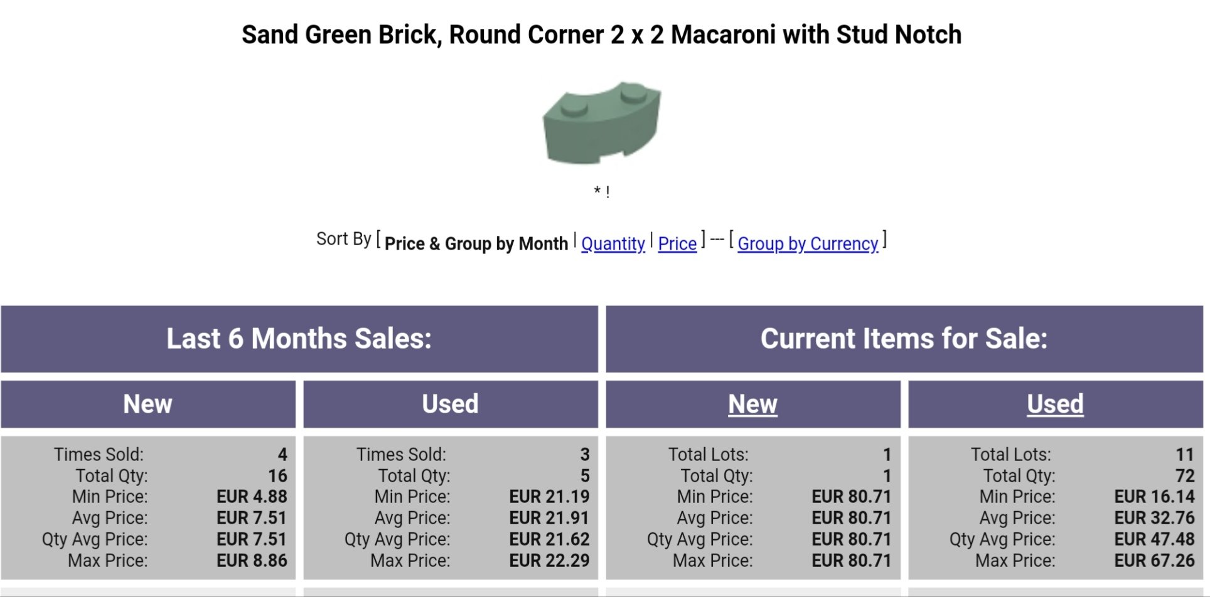Click Avg Price EUR 7.51 in sold New
This screenshot has width=1210, height=597.
click(252, 518)
